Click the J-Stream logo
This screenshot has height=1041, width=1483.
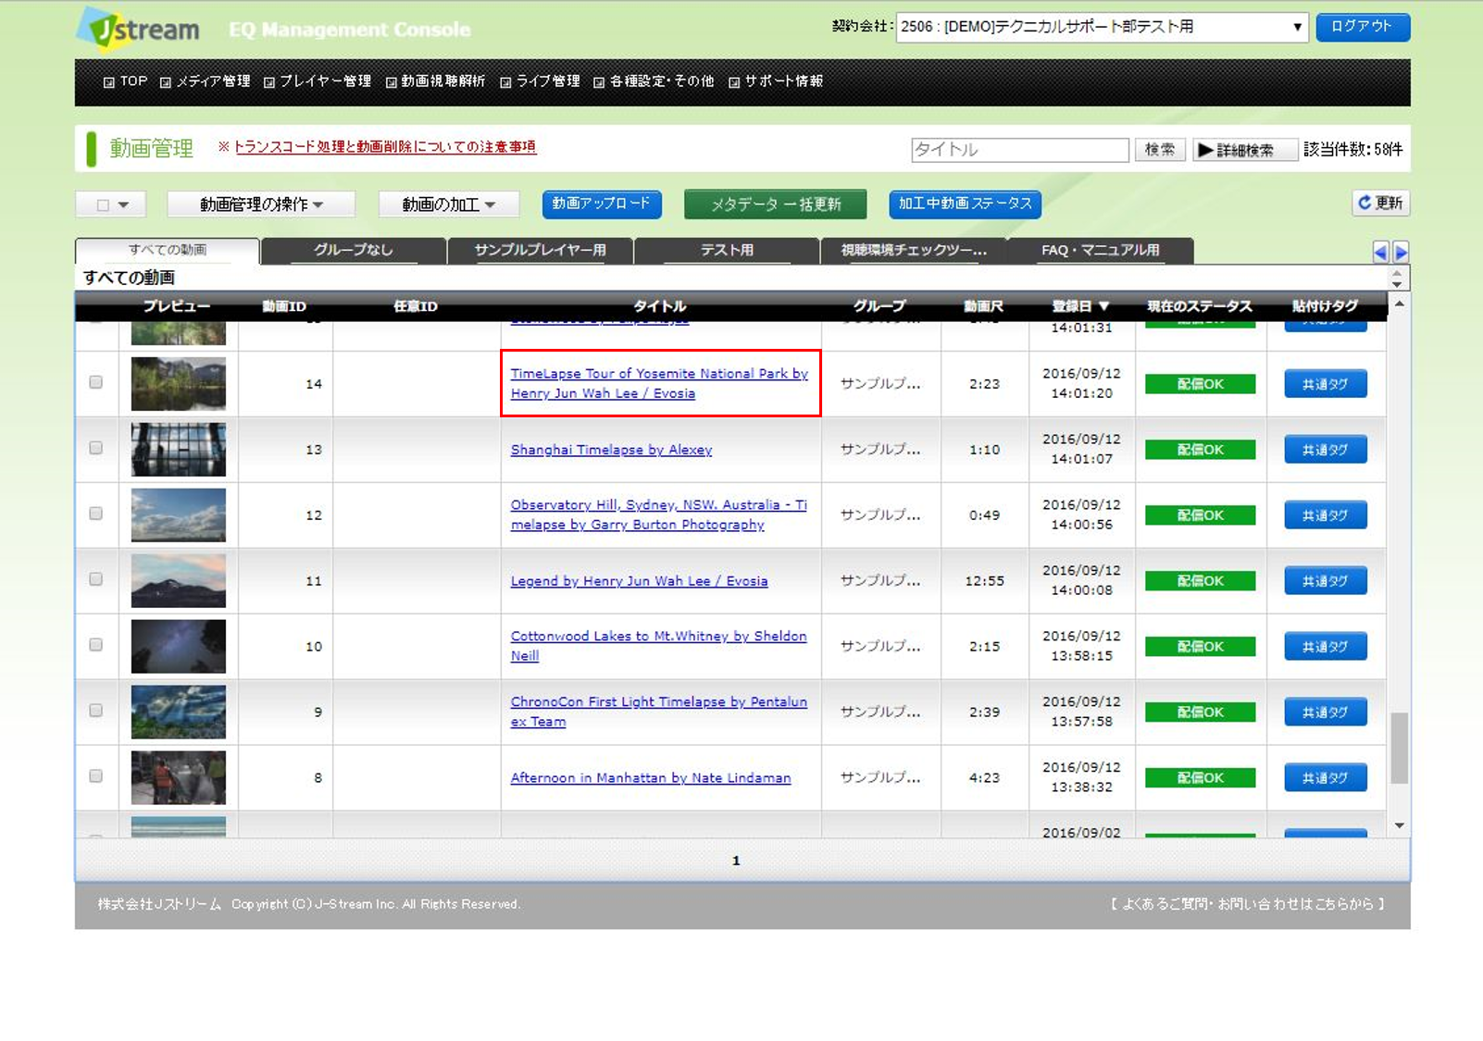point(139,30)
